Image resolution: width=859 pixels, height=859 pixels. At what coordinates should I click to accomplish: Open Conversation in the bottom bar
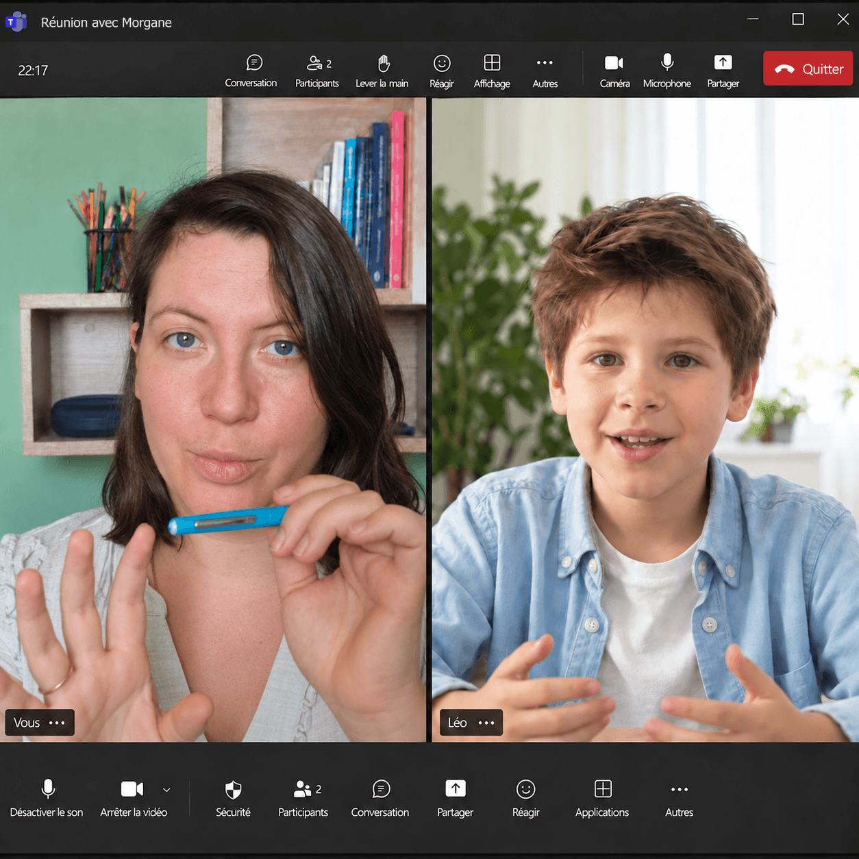380,799
